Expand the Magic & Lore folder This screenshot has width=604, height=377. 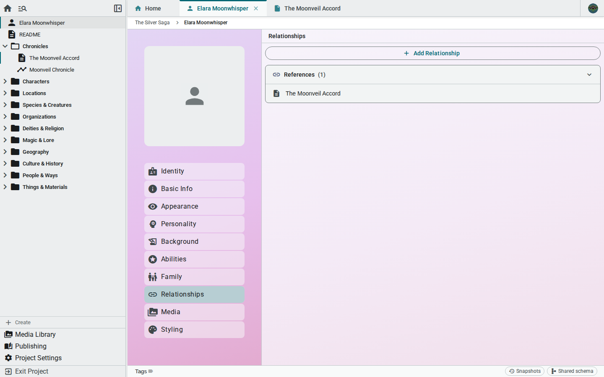5,140
